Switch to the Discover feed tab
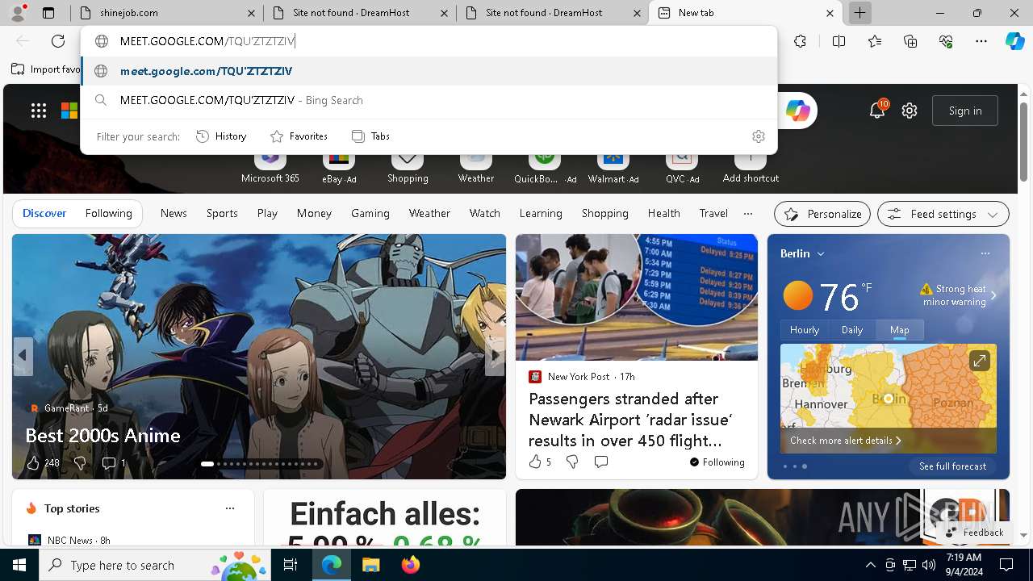The width and height of the screenshot is (1033, 581). point(44,213)
